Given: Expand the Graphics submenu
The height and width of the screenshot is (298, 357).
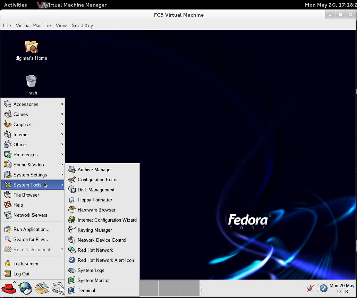Looking at the screenshot, I should coord(33,124).
